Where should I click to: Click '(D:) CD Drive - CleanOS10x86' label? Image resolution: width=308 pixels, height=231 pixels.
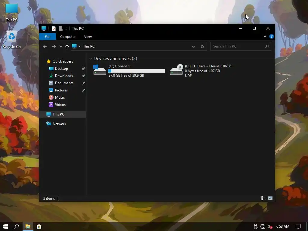[208, 66]
